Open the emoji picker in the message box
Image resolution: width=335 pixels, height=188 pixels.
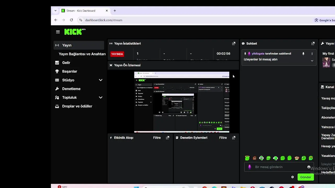[x=309, y=167]
